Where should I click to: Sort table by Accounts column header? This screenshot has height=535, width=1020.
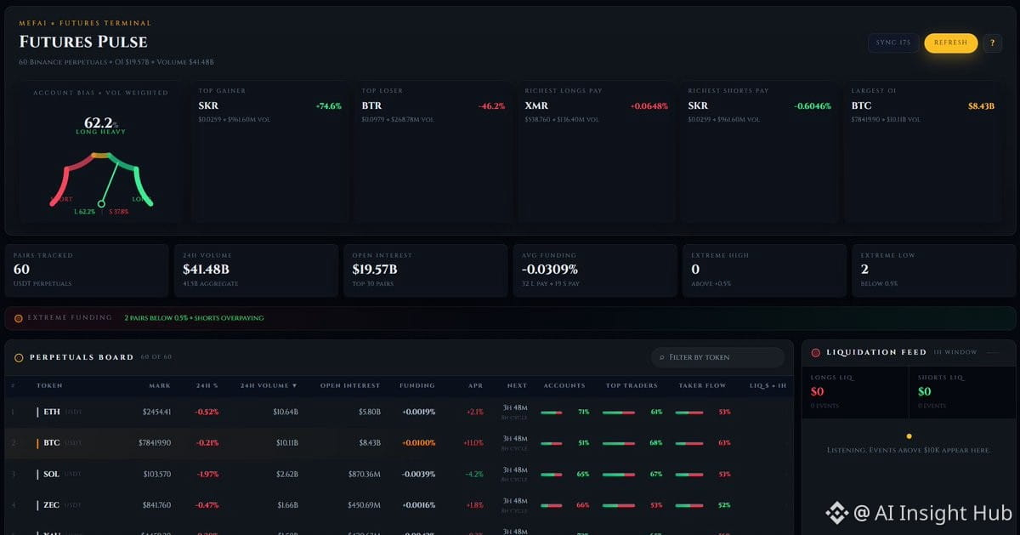tap(564, 385)
